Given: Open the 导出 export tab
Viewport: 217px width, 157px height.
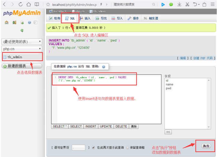Looking at the screenshot, I should pos(101,18).
